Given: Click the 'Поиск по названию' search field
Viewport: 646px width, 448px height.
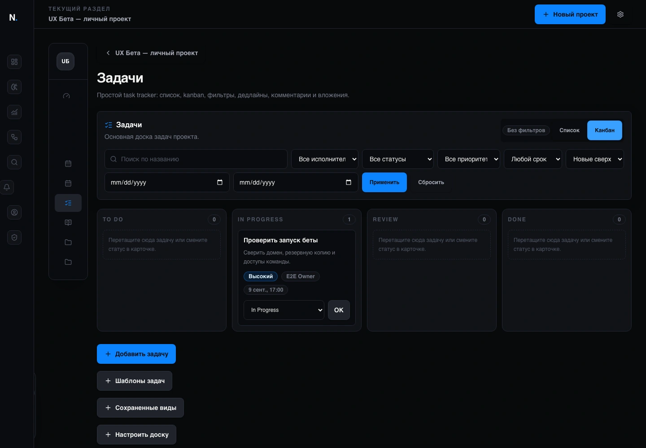Looking at the screenshot, I should [x=196, y=159].
